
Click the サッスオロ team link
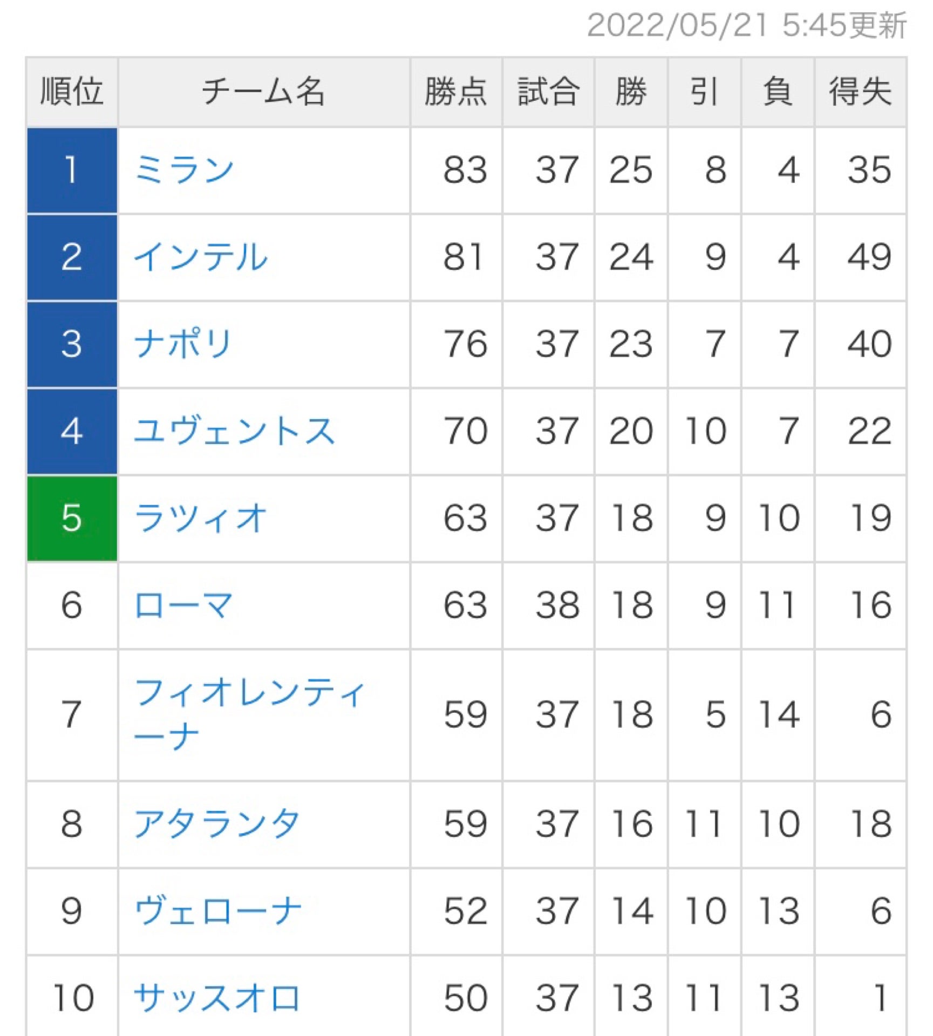tap(217, 998)
